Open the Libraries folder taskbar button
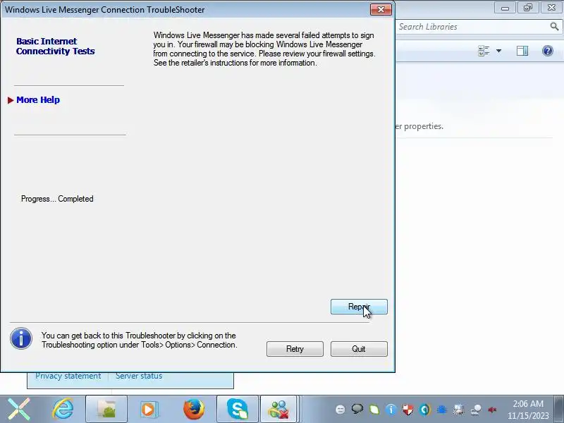The width and height of the screenshot is (564, 423). (106, 409)
